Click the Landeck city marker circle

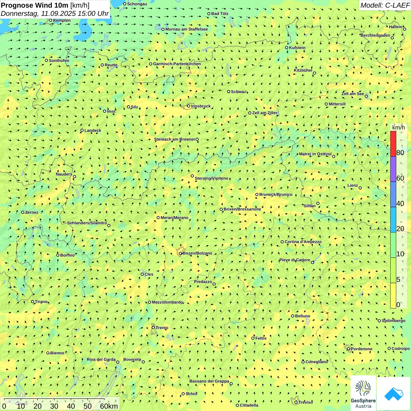(x=82, y=130)
